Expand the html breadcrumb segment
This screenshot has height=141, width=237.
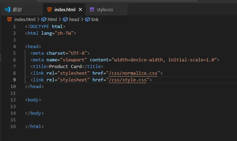[x=52, y=20]
